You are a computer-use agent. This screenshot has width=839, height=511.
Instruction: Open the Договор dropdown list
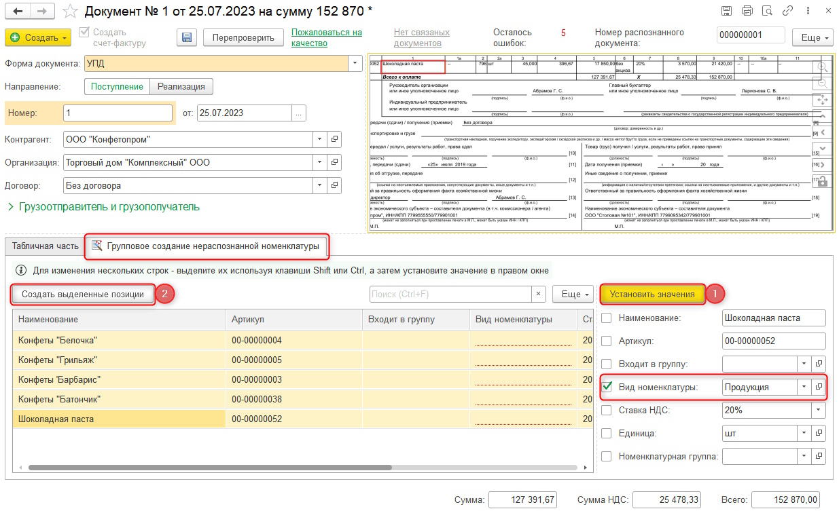point(320,185)
